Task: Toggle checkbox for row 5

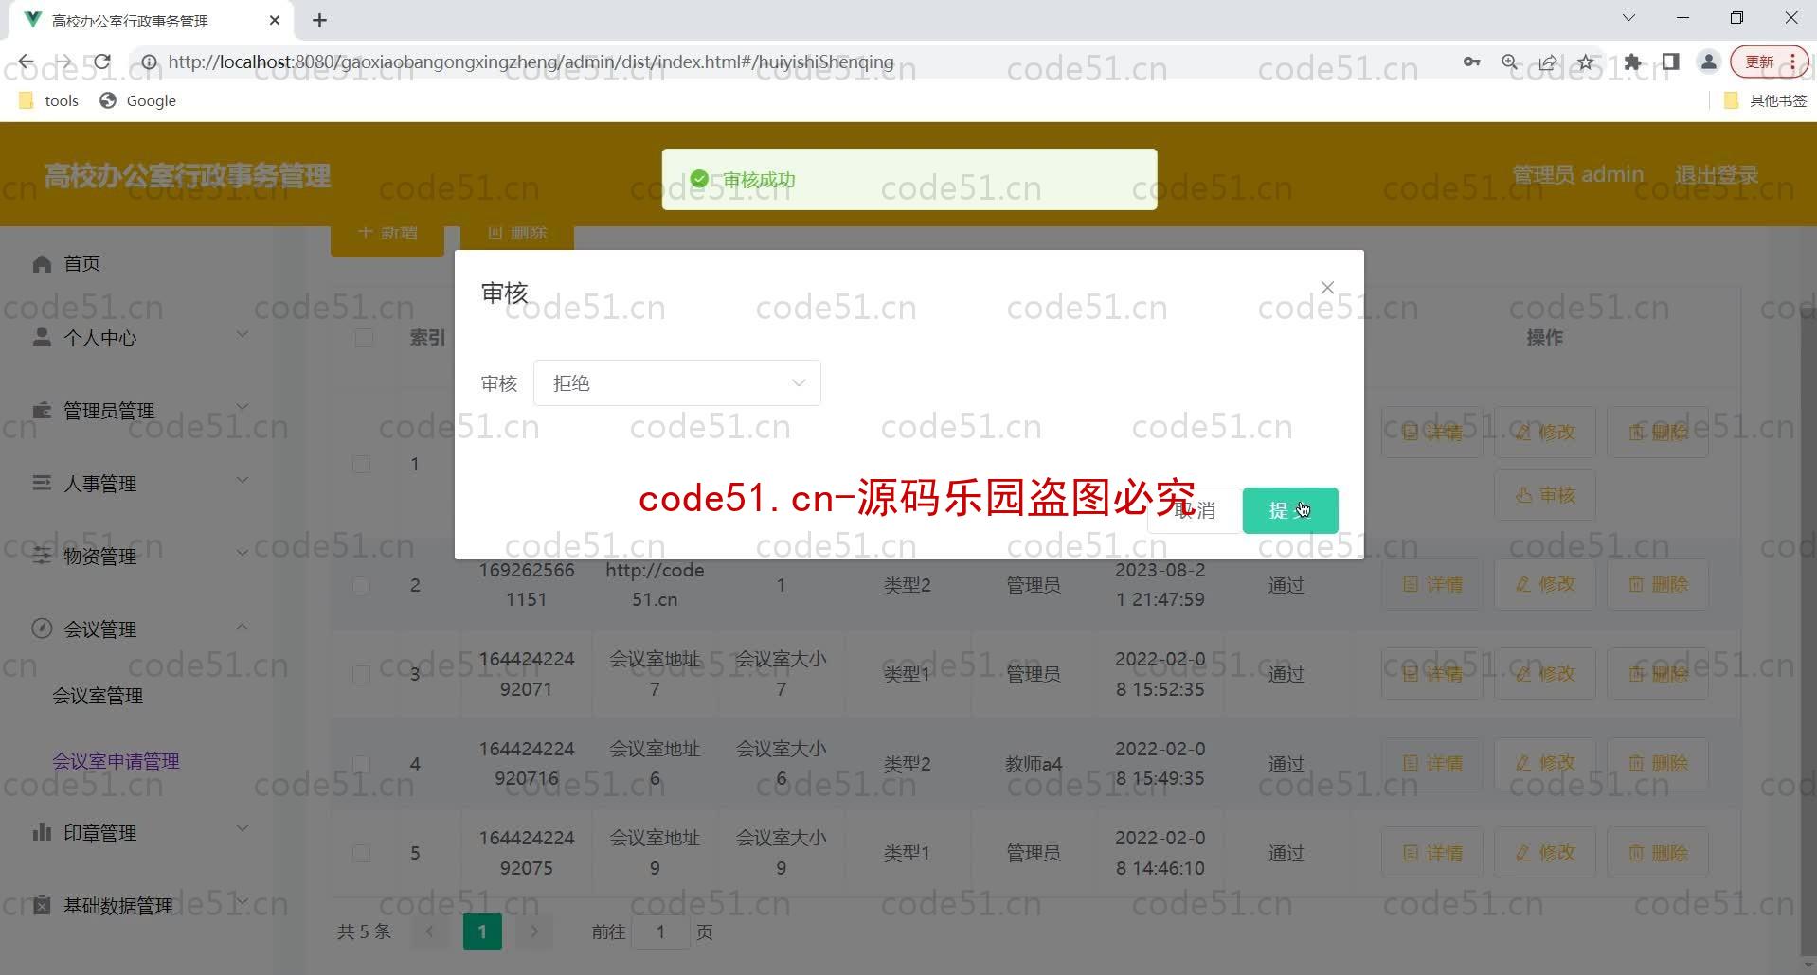Action: pyautogui.click(x=361, y=853)
